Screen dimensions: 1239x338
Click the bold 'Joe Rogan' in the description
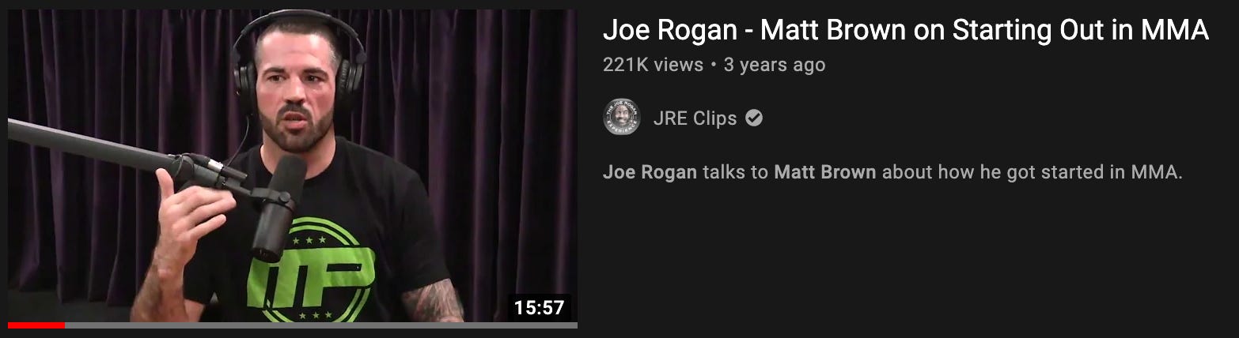pyautogui.click(x=650, y=172)
